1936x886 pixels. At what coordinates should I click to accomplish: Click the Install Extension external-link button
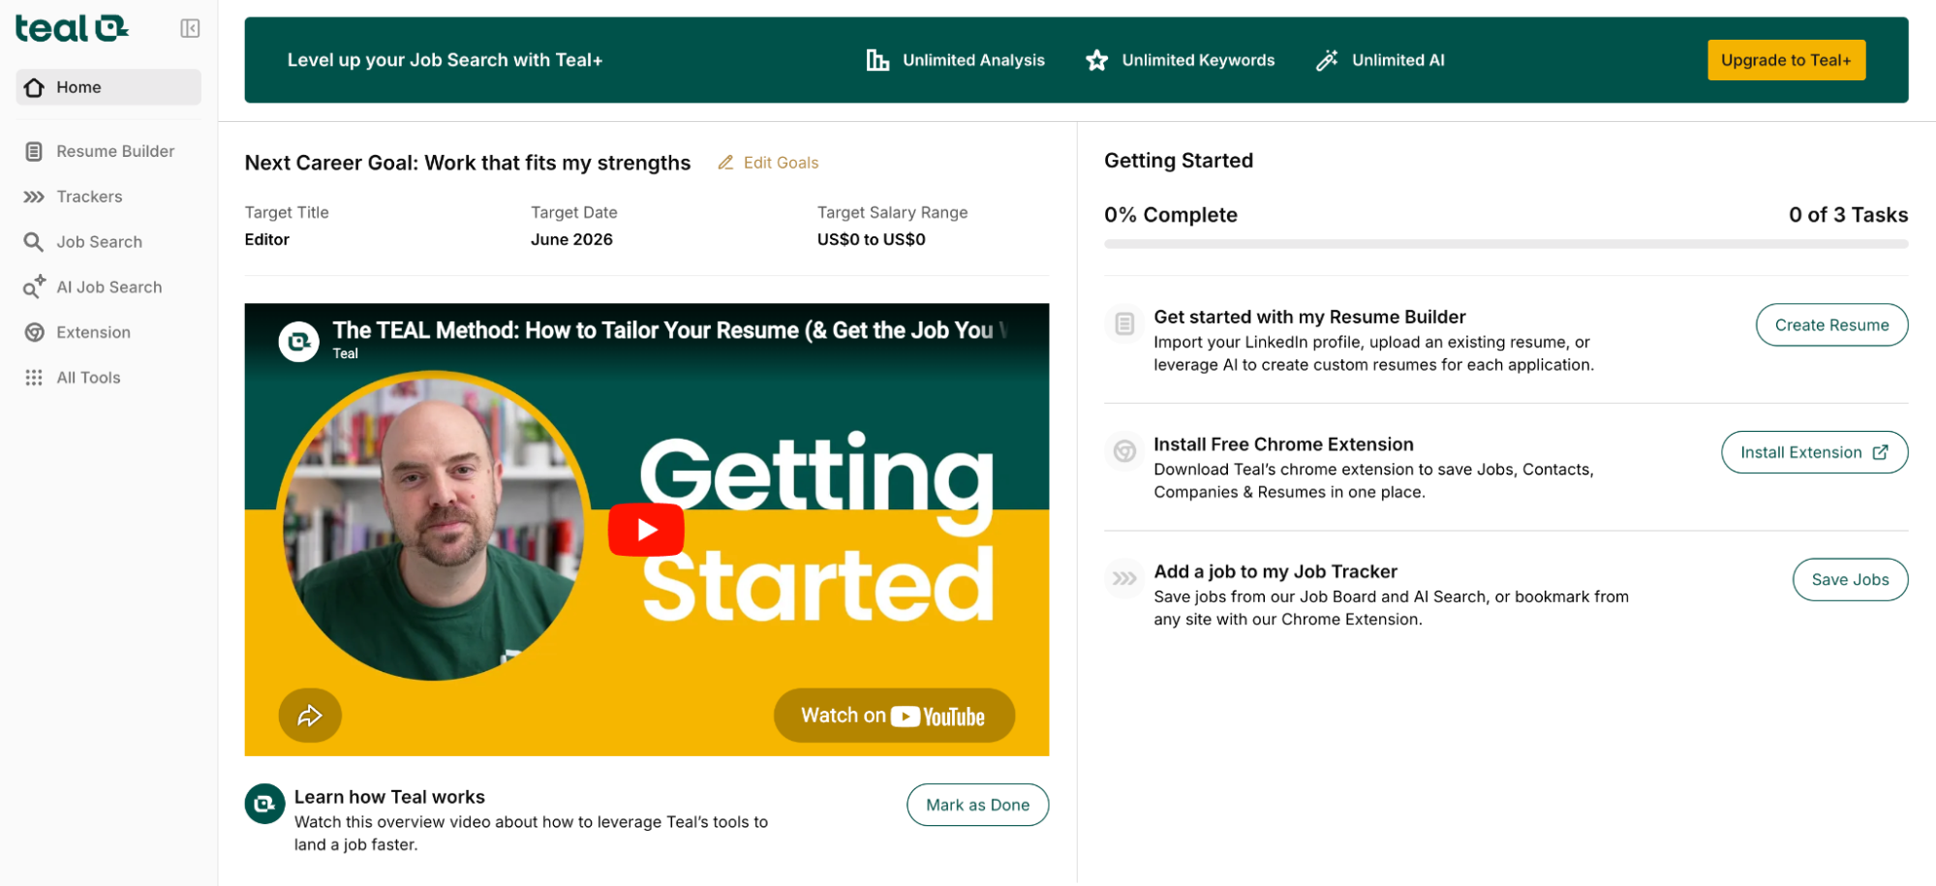(1813, 452)
